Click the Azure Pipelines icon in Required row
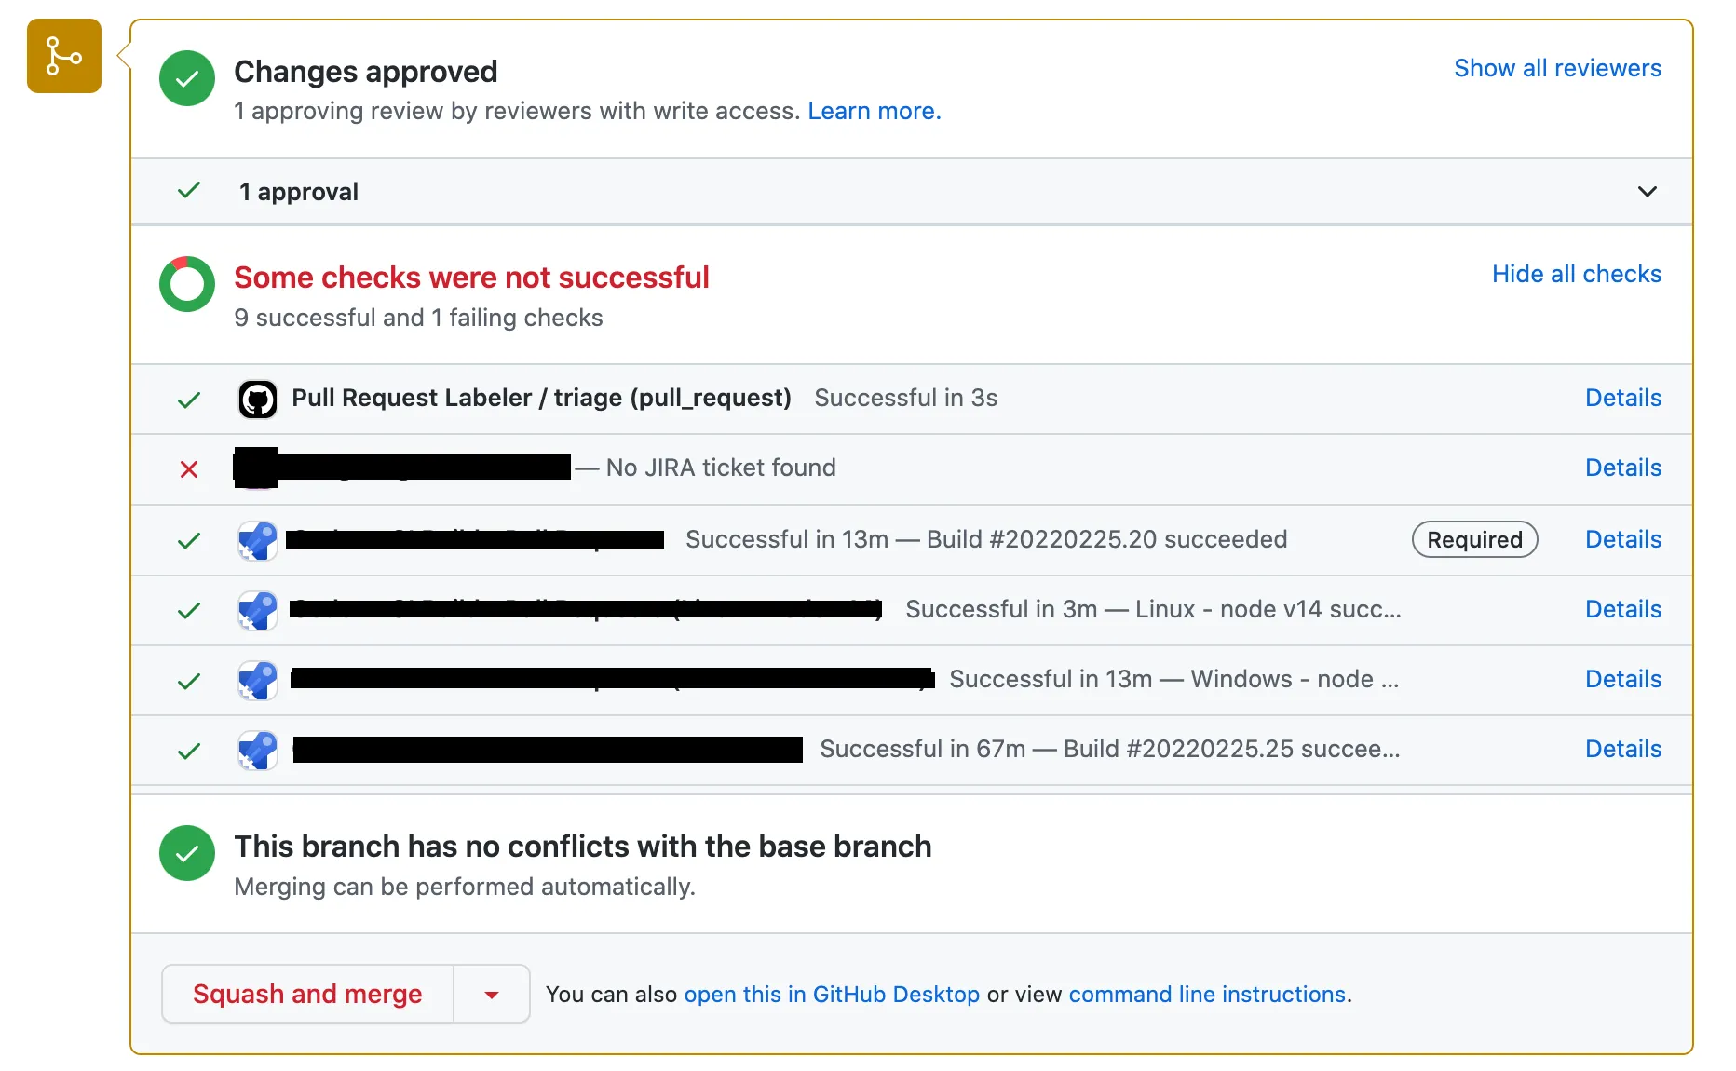The height and width of the screenshot is (1071, 1736). 258,540
